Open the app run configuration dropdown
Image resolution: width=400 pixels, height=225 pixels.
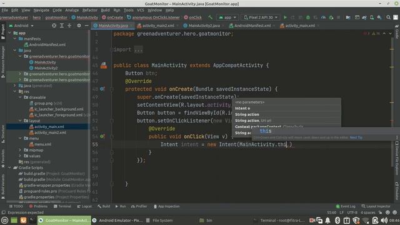coord(227,17)
